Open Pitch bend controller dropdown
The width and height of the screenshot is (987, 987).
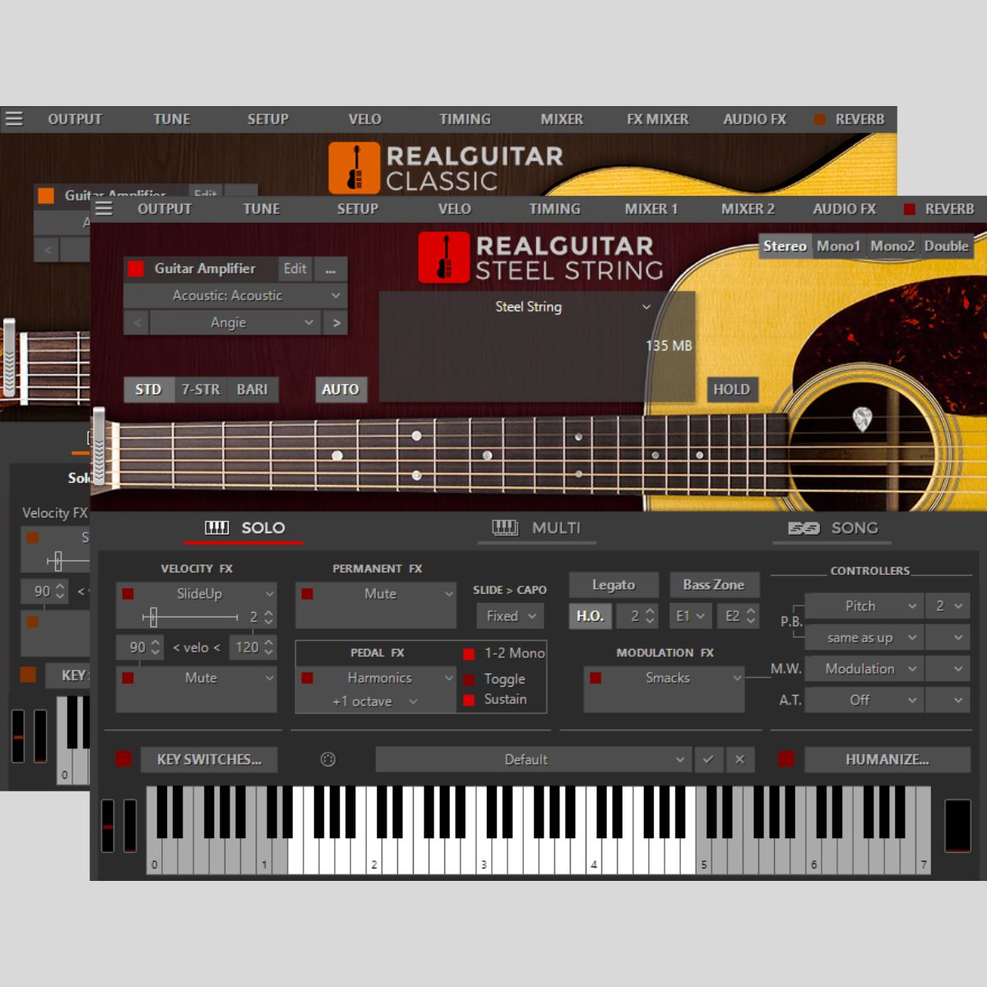(864, 605)
